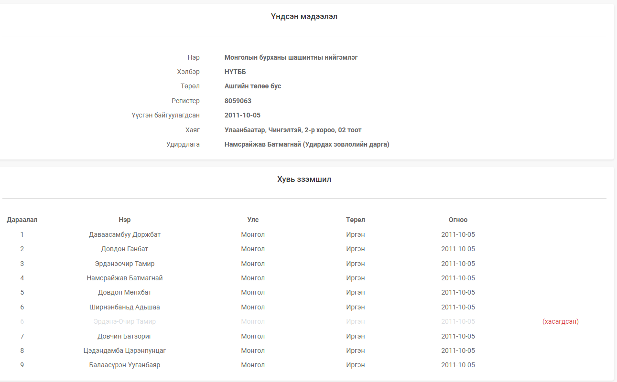Click organization name "Монголын бурханы шашинтны нийгэмлэг"
Screen dimensions: 617x382
[291, 57]
